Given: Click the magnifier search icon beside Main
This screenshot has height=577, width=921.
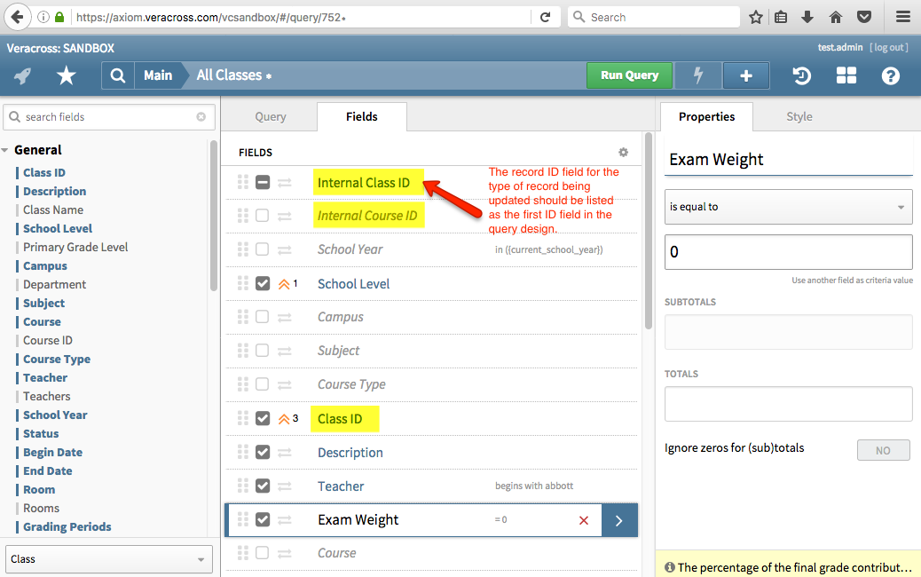Looking at the screenshot, I should pyautogui.click(x=117, y=75).
